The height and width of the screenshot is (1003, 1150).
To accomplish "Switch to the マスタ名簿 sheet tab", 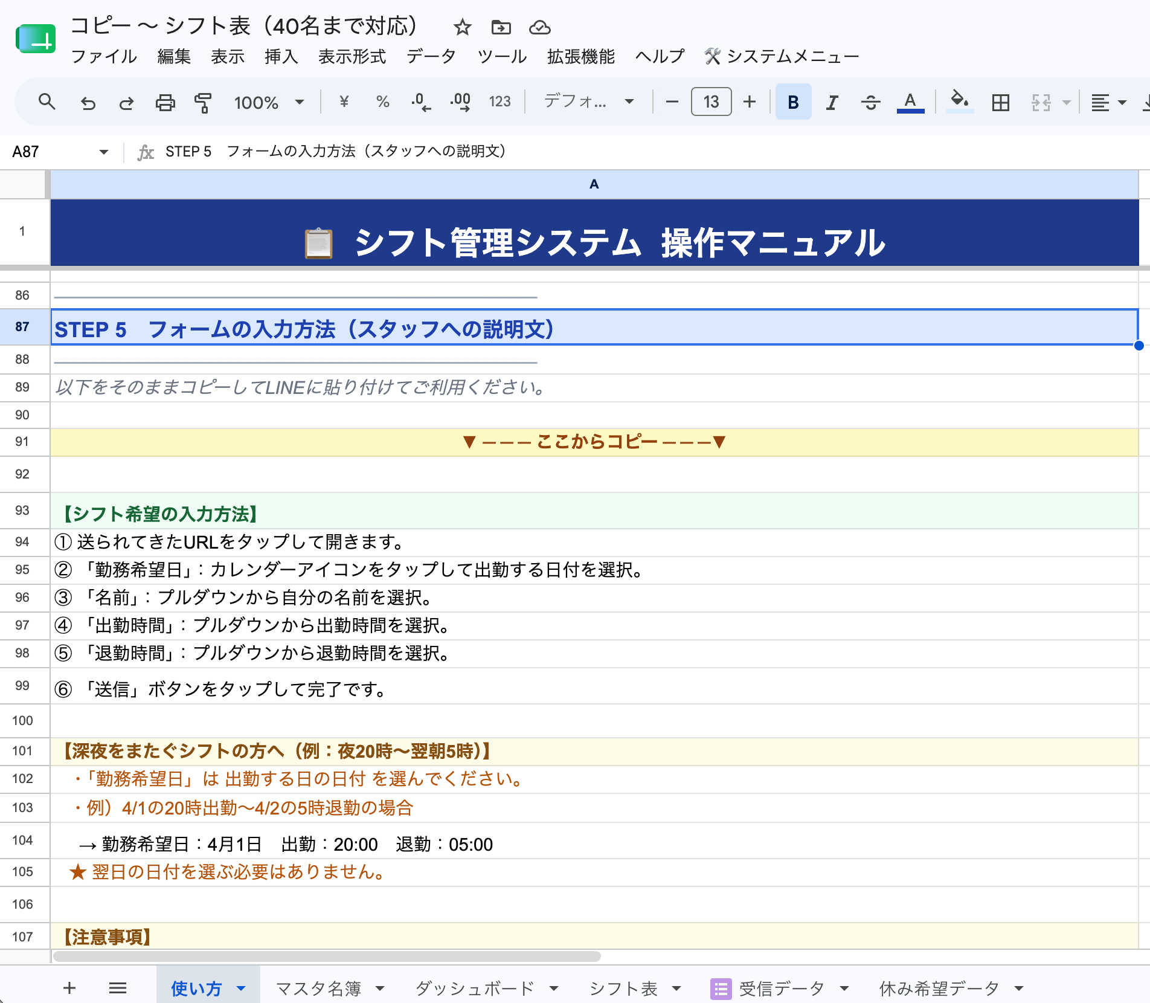I will 318,988.
